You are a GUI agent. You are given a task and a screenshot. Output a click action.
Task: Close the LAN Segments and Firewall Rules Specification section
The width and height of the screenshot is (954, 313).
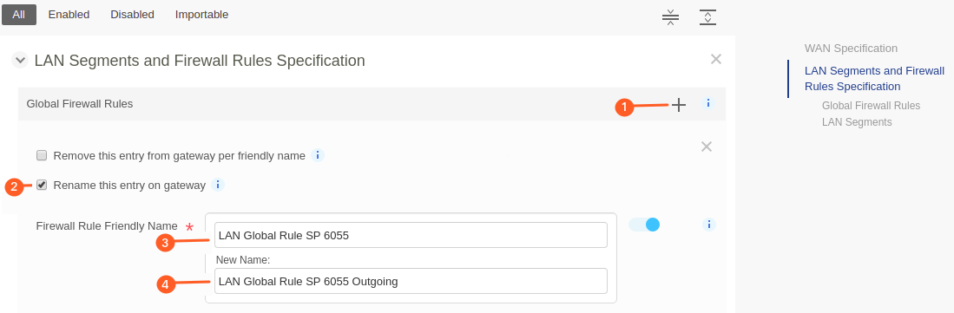coord(716,59)
